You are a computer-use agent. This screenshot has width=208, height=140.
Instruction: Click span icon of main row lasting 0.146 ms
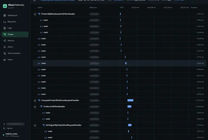[x=41, y=33]
